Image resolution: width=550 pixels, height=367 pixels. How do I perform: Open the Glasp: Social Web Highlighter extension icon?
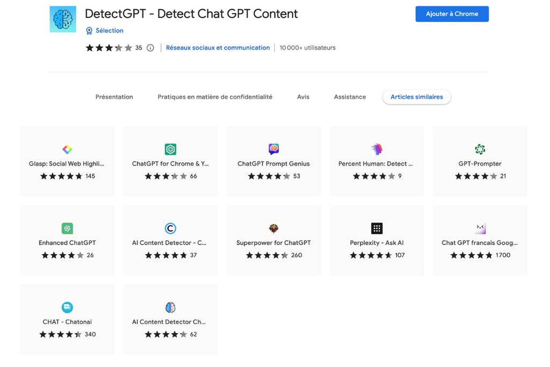pyautogui.click(x=67, y=149)
